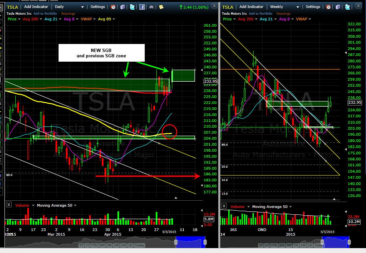This screenshot has height=253, width=366.
Task: Share daily chart via Twitter icon
Action: click(x=132, y=7)
